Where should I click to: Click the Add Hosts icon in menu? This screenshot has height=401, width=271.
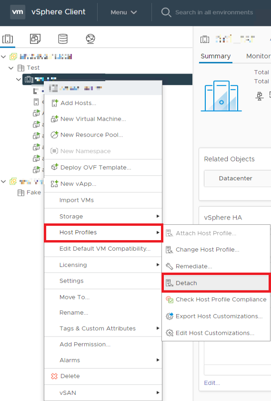[x=54, y=103]
